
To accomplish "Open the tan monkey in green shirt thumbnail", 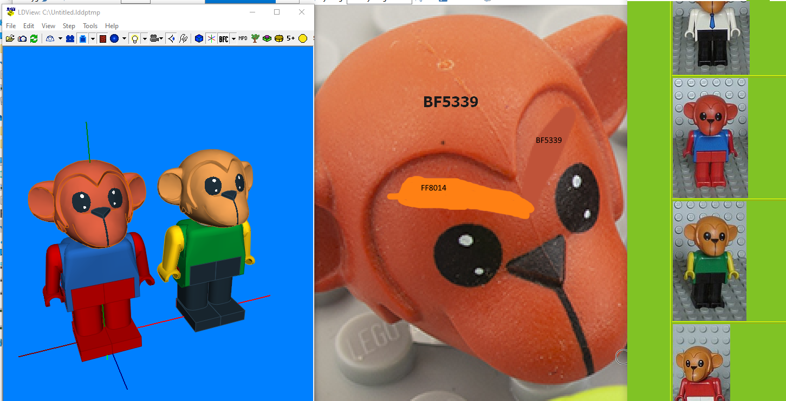I will [x=709, y=261].
